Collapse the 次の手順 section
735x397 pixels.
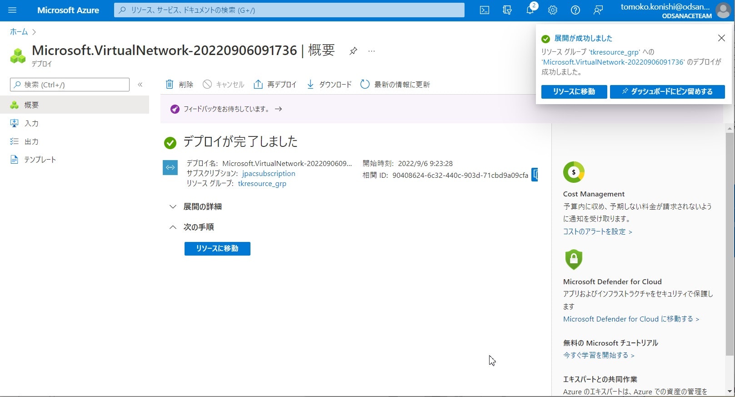click(191, 227)
